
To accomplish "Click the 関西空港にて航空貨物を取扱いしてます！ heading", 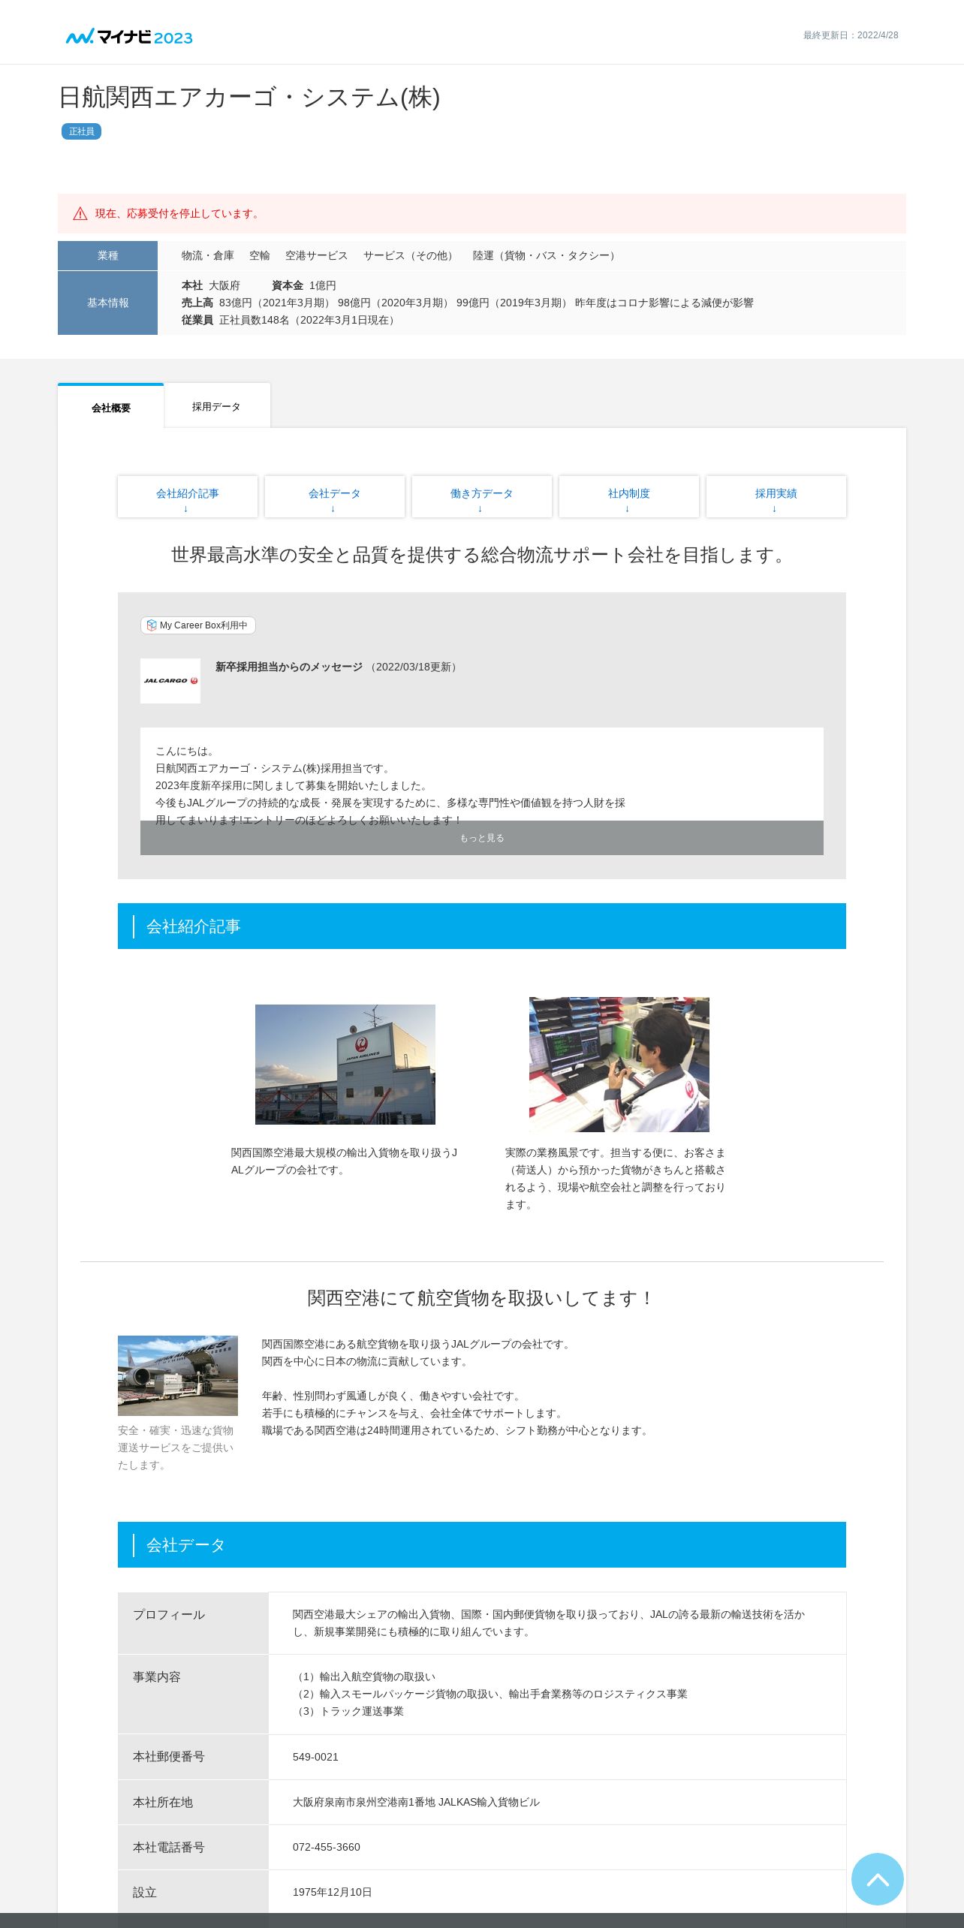I will point(482,1298).
